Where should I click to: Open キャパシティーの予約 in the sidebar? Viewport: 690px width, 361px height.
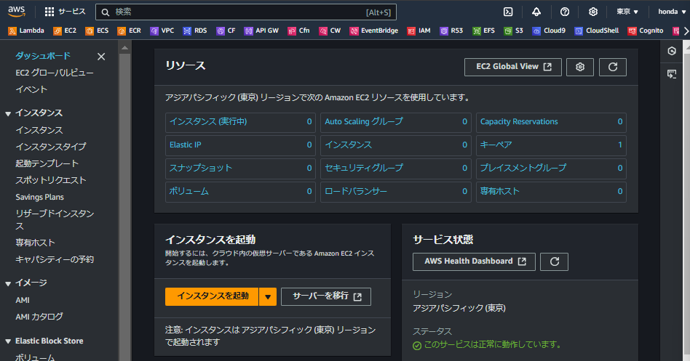pos(55,259)
